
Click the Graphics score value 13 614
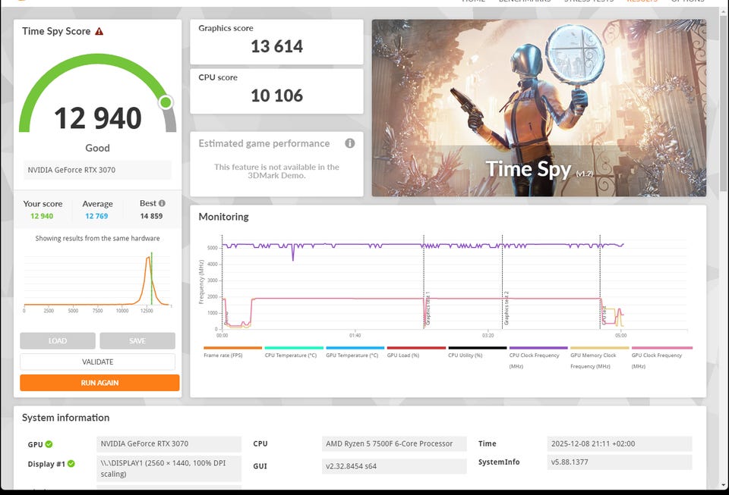[276, 46]
